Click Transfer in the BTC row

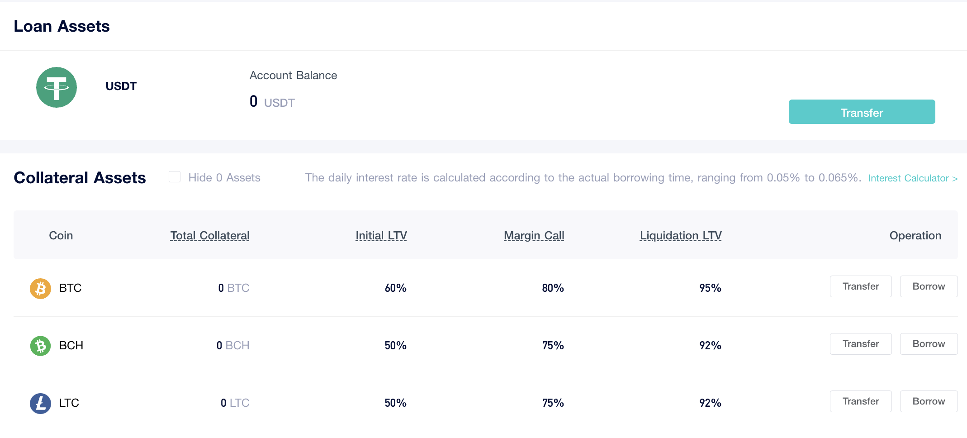[x=860, y=286]
